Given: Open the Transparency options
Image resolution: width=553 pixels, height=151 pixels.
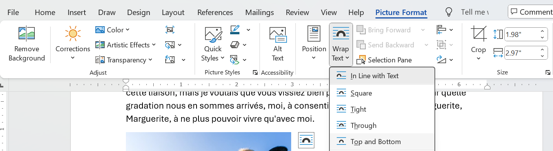Looking at the screenshot, I should click(x=124, y=60).
